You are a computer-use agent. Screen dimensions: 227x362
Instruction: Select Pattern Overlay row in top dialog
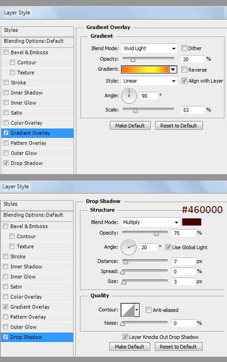tap(37, 143)
